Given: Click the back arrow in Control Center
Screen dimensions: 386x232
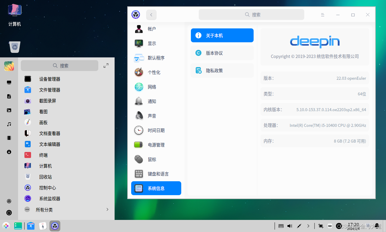Looking at the screenshot, I should click(151, 14).
